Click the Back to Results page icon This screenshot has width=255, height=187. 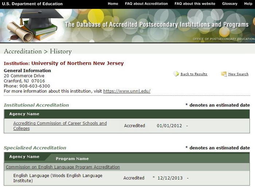click(176, 74)
